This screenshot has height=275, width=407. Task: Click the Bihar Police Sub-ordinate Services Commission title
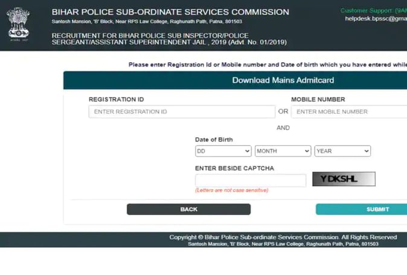[170, 11]
